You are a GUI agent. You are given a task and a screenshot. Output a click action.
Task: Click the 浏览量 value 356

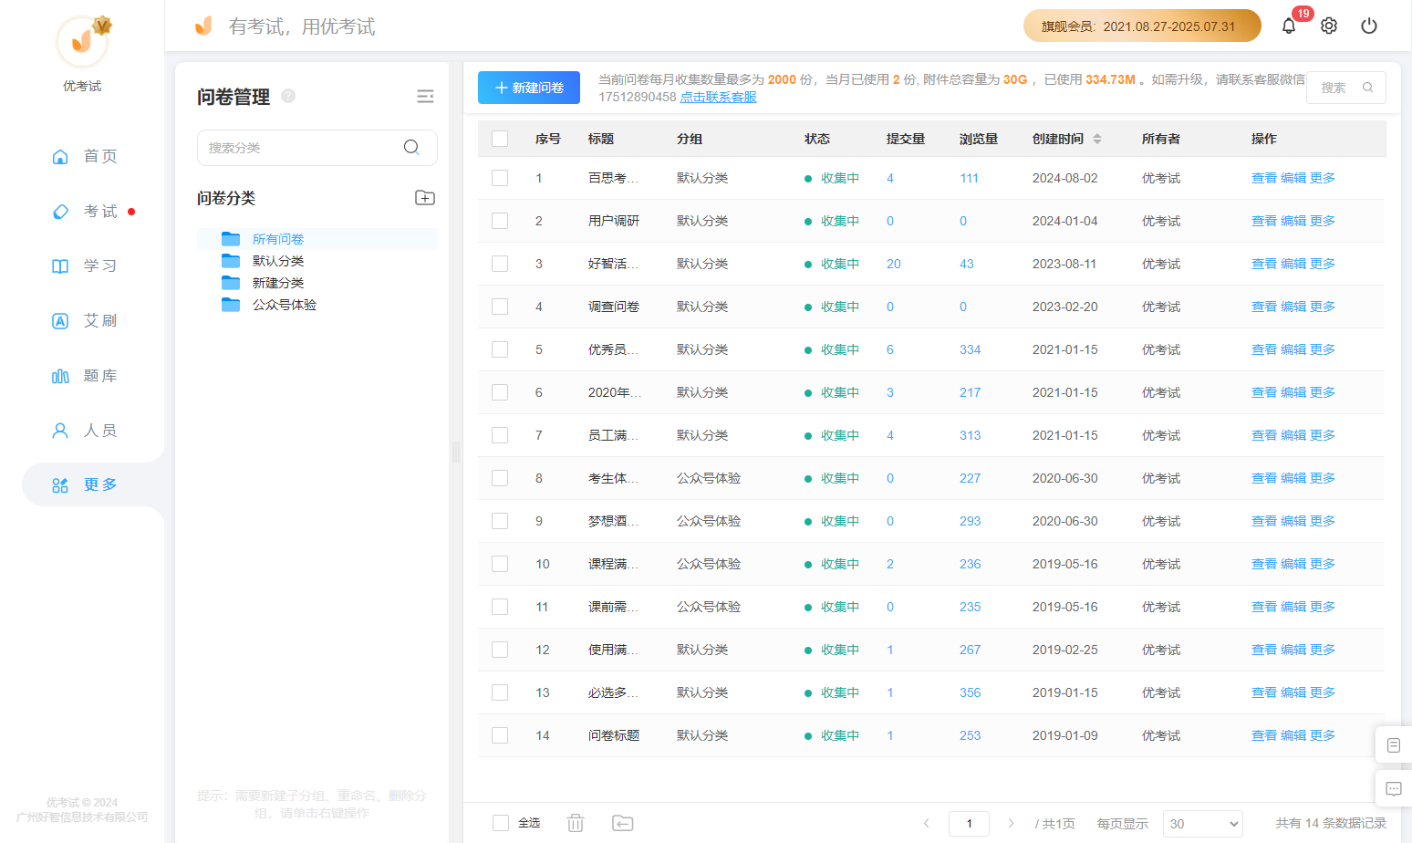970,692
